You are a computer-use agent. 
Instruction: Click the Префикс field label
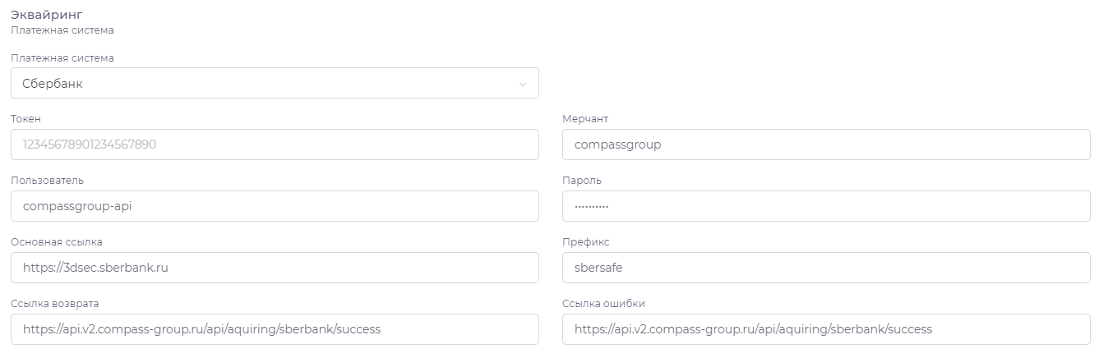[586, 242]
